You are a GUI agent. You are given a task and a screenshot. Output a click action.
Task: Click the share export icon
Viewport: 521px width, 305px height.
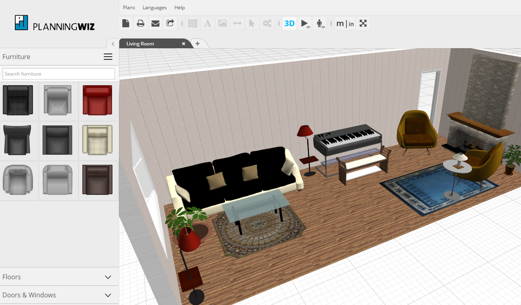(170, 23)
